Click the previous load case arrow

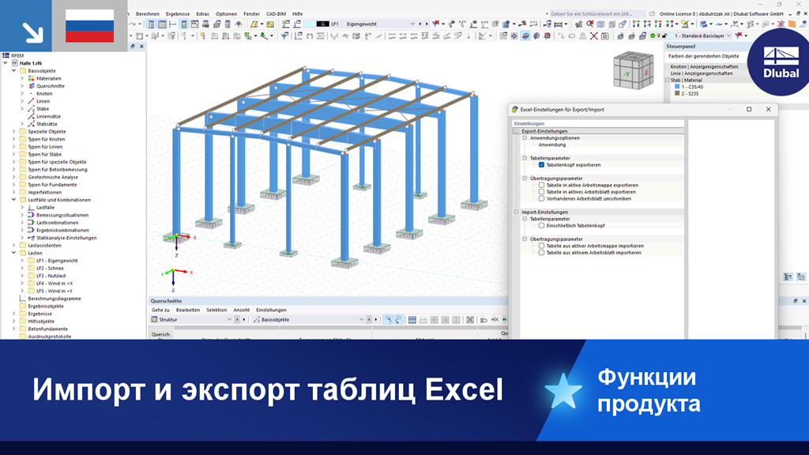point(420,24)
